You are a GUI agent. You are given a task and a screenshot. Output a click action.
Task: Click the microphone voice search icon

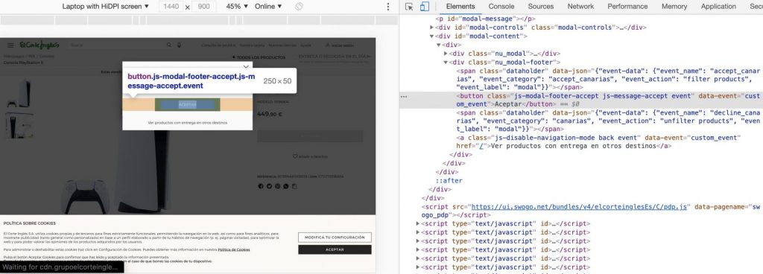tap(179, 45)
